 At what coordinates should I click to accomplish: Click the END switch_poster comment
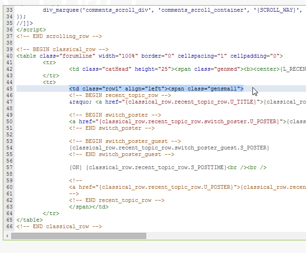[x=112, y=128]
